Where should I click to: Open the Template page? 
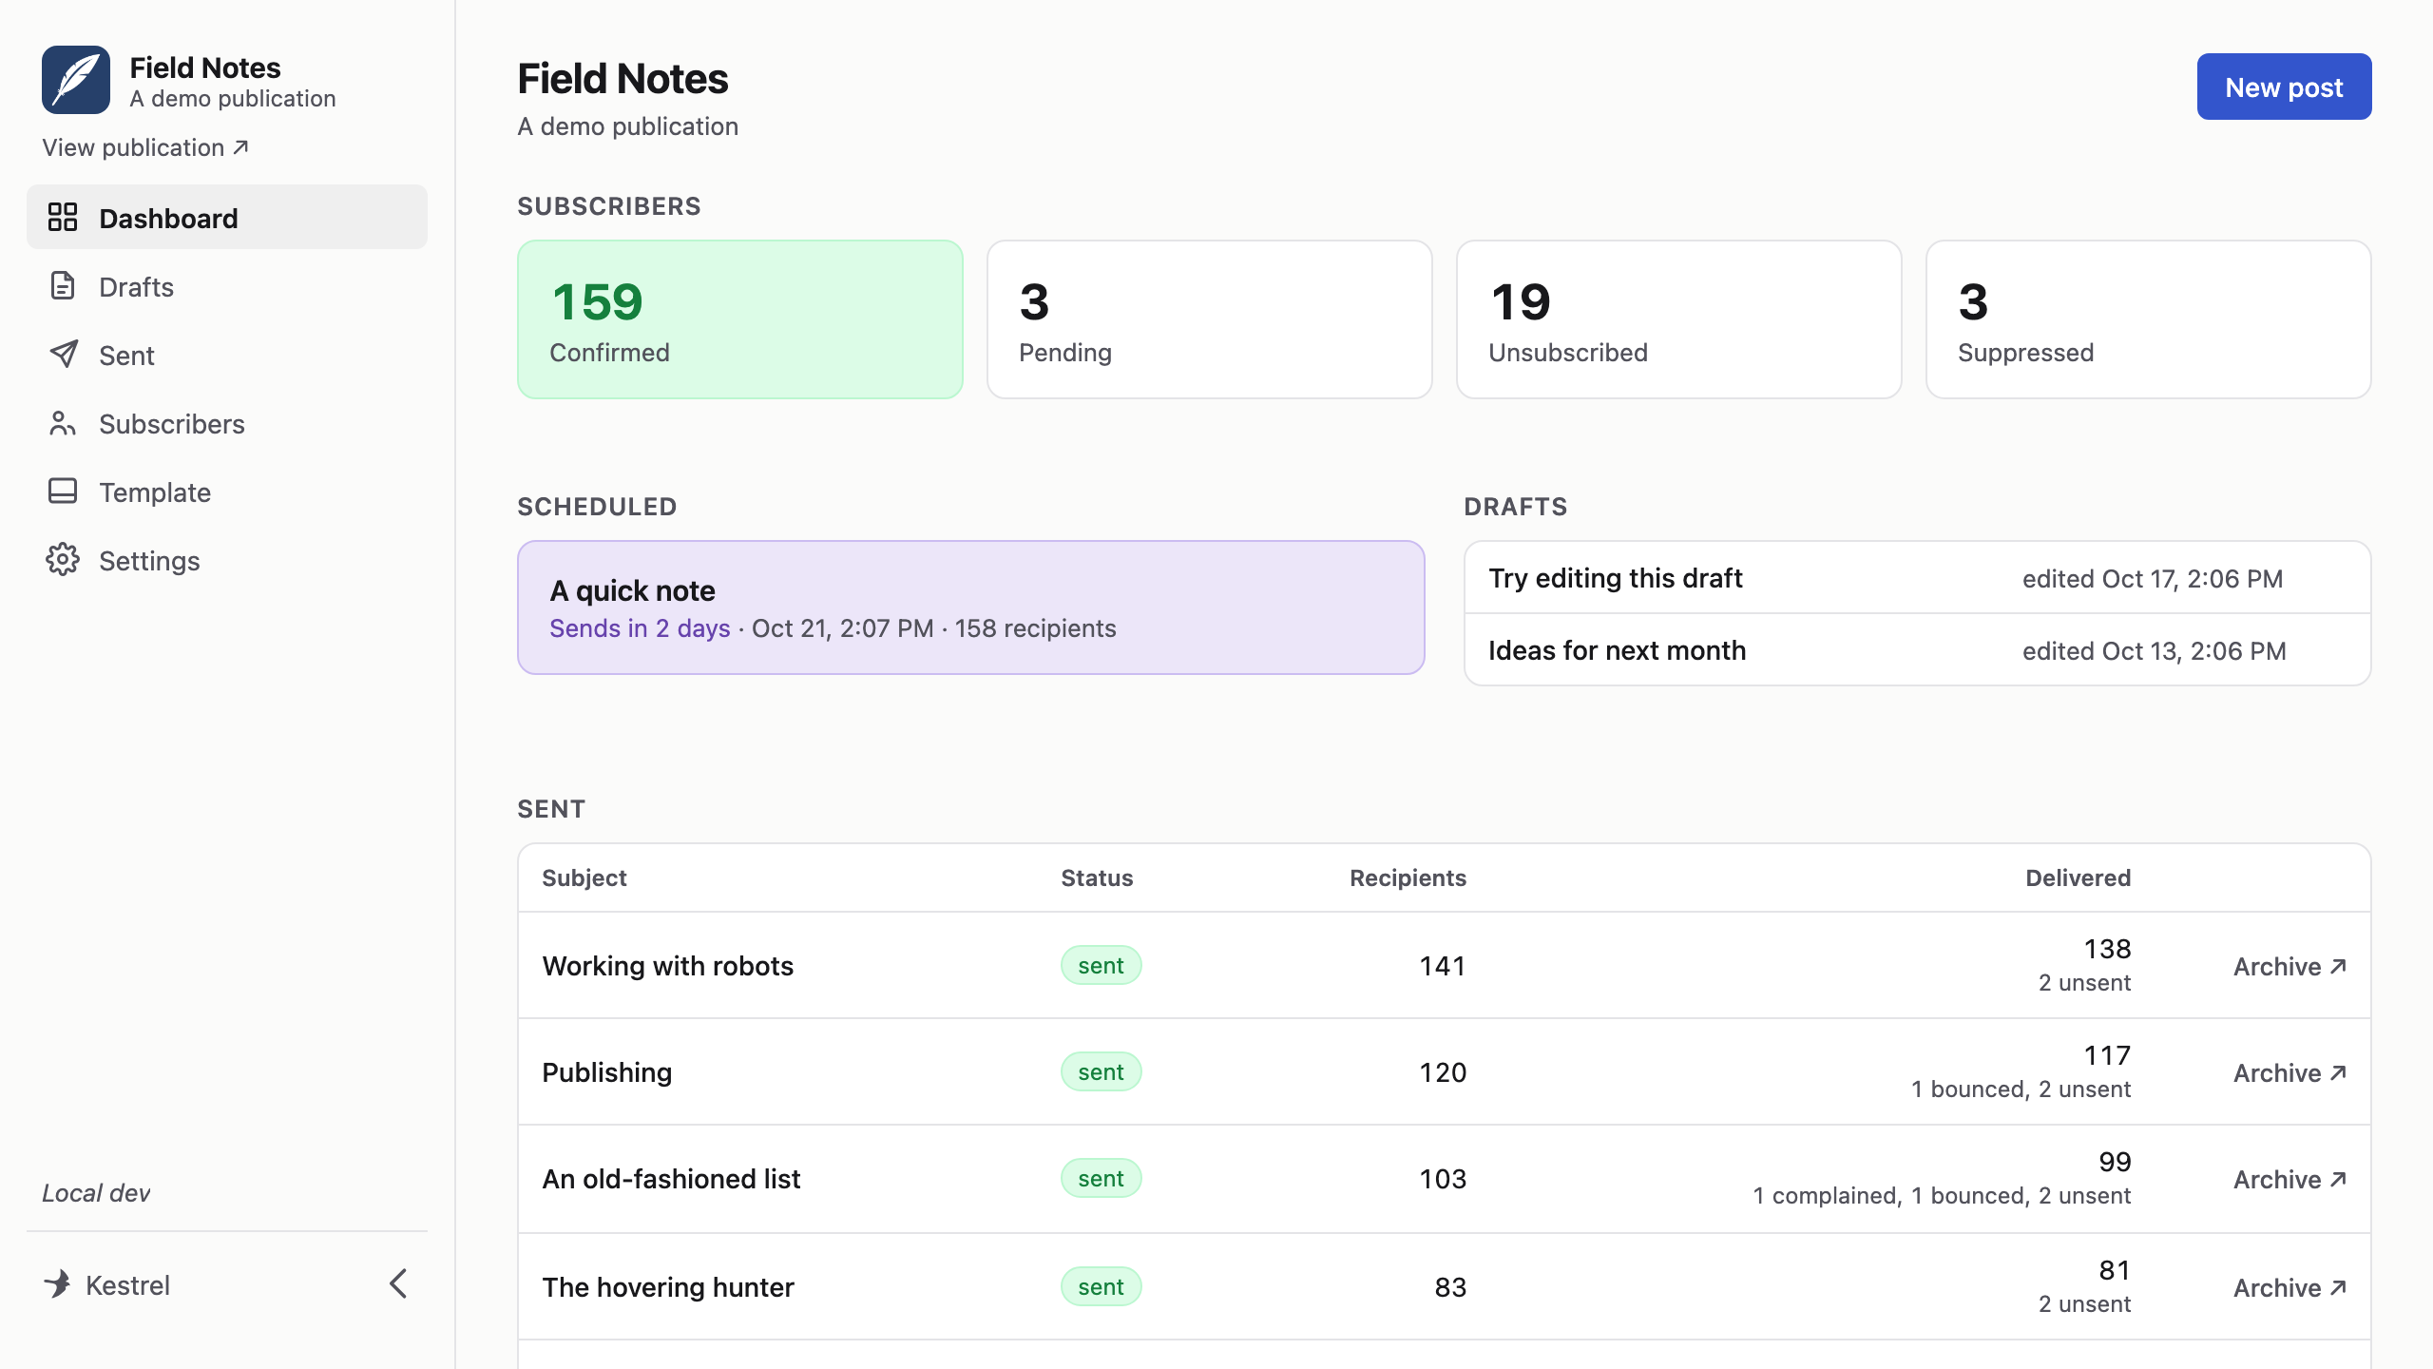point(227,492)
